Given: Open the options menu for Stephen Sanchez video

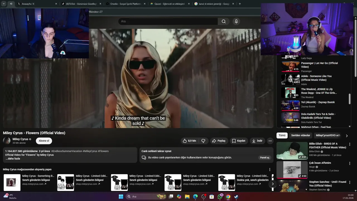Looking at the screenshot, I should 350,182.
